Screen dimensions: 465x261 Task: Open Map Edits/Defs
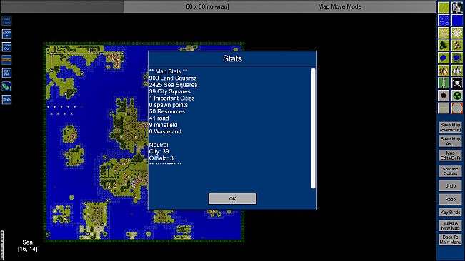pyautogui.click(x=450, y=155)
